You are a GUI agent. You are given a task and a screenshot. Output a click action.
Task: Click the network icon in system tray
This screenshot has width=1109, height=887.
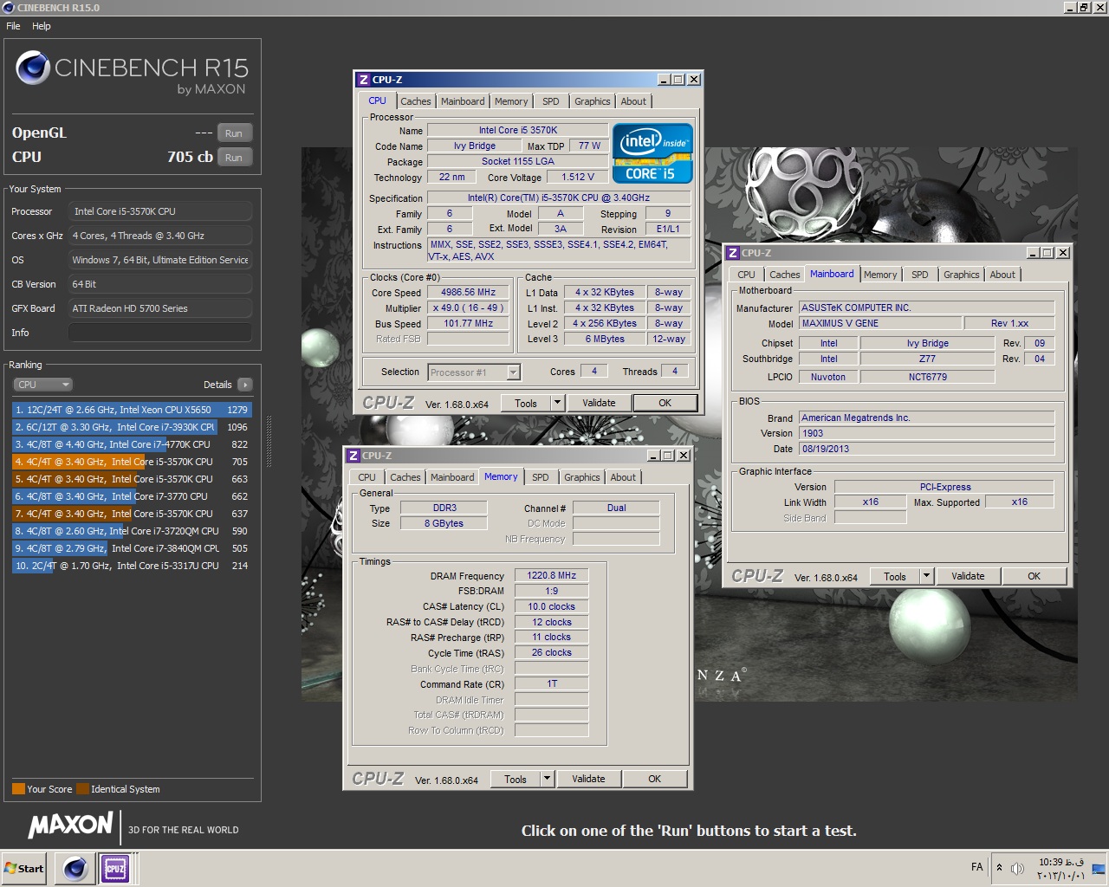click(x=1098, y=868)
